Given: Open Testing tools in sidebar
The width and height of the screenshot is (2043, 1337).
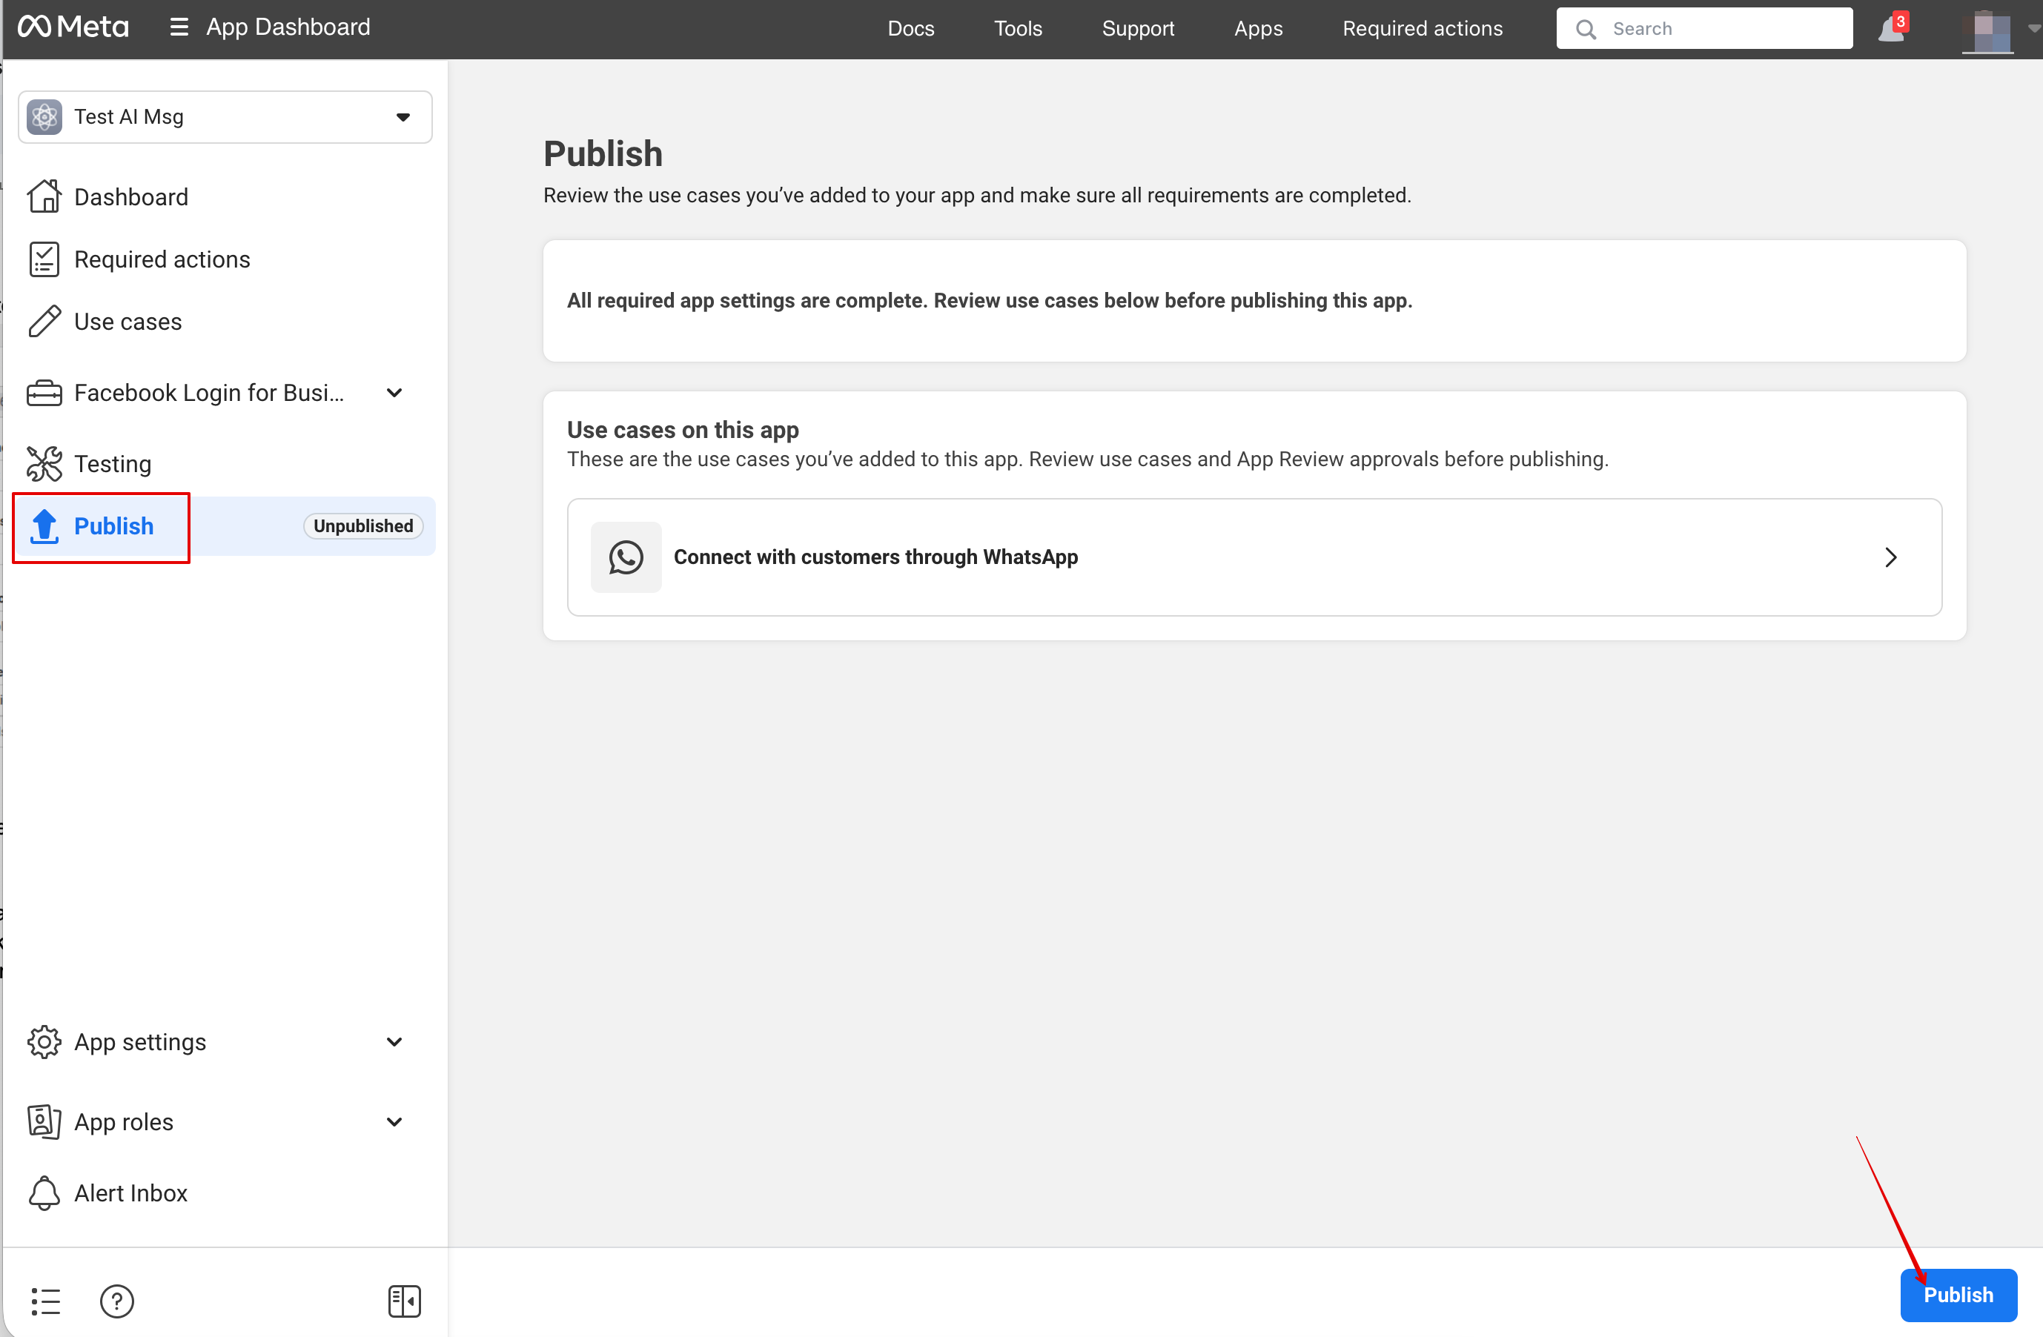Looking at the screenshot, I should pyautogui.click(x=113, y=463).
